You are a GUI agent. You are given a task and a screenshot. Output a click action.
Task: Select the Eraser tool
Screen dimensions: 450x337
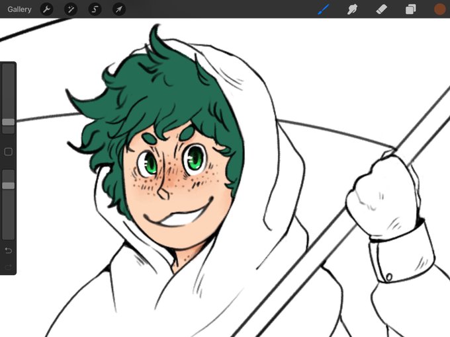tap(381, 9)
